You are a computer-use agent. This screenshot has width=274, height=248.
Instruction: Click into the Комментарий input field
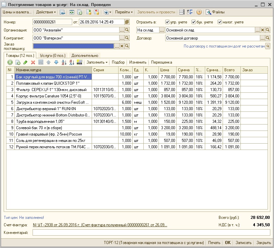pyautogui.click(x=151, y=233)
